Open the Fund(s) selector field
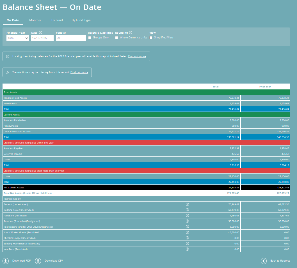 click(x=71, y=38)
